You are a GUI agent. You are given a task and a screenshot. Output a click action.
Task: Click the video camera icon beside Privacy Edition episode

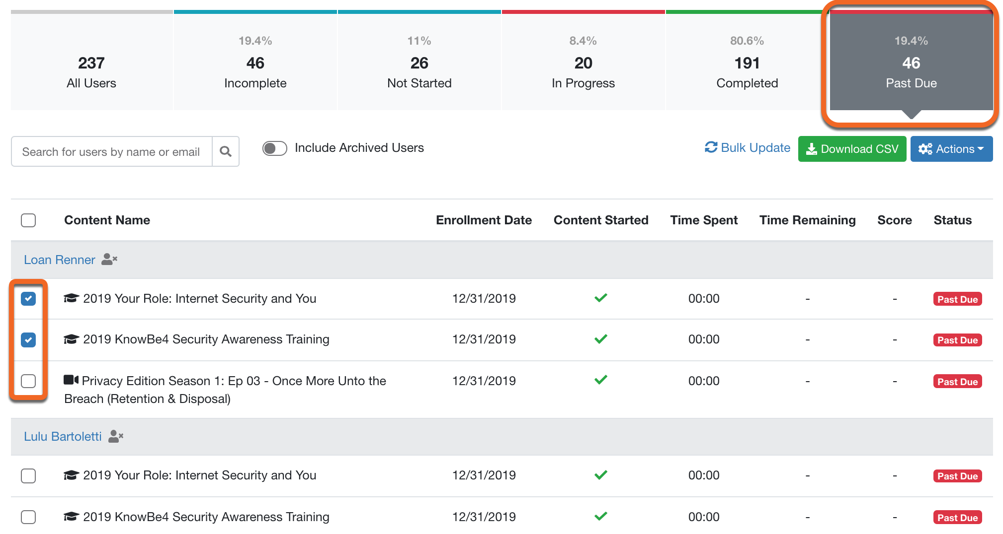click(x=71, y=380)
